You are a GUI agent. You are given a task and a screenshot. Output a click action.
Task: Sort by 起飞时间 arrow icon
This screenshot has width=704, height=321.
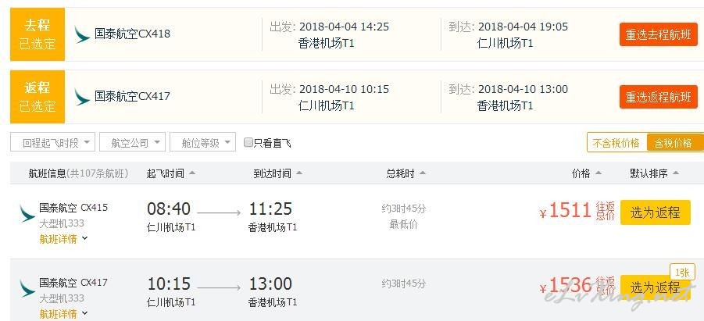click(x=192, y=173)
